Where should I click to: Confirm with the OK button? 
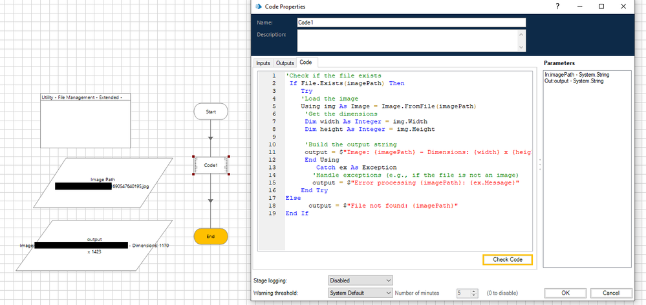coord(565,293)
